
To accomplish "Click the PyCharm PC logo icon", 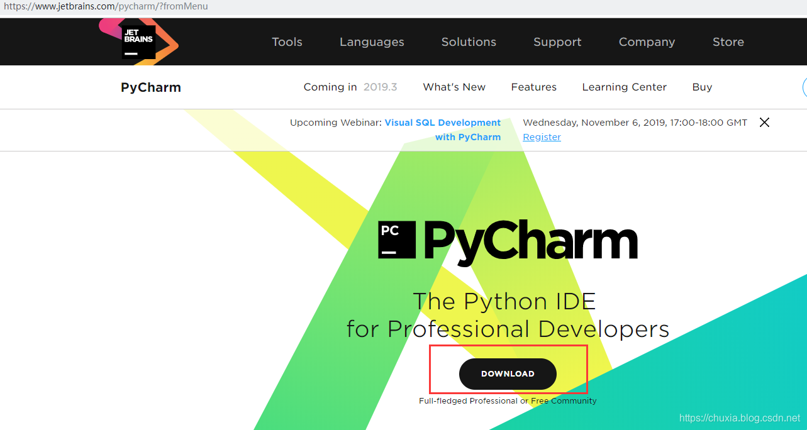I will pos(397,240).
